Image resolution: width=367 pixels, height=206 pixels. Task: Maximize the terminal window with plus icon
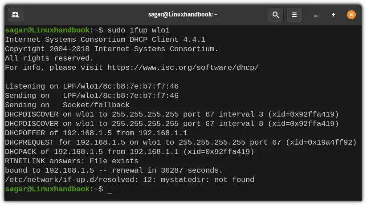click(334, 15)
